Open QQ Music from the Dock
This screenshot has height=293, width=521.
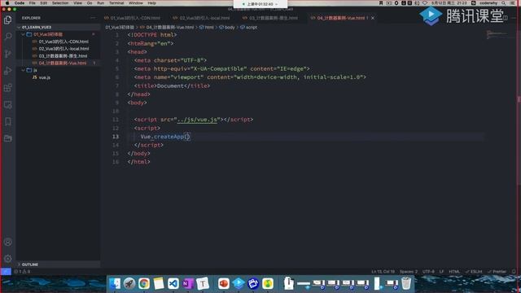pyautogui.click(x=268, y=283)
